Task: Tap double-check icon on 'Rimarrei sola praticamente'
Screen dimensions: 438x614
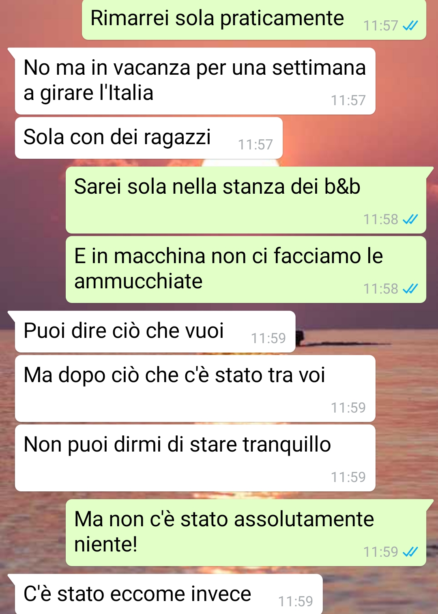Action: (410, 26)
